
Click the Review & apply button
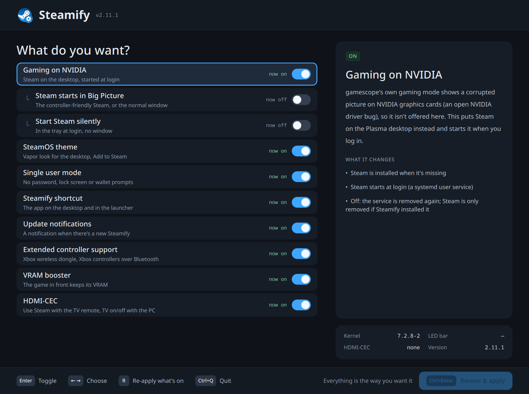(466, 381)
